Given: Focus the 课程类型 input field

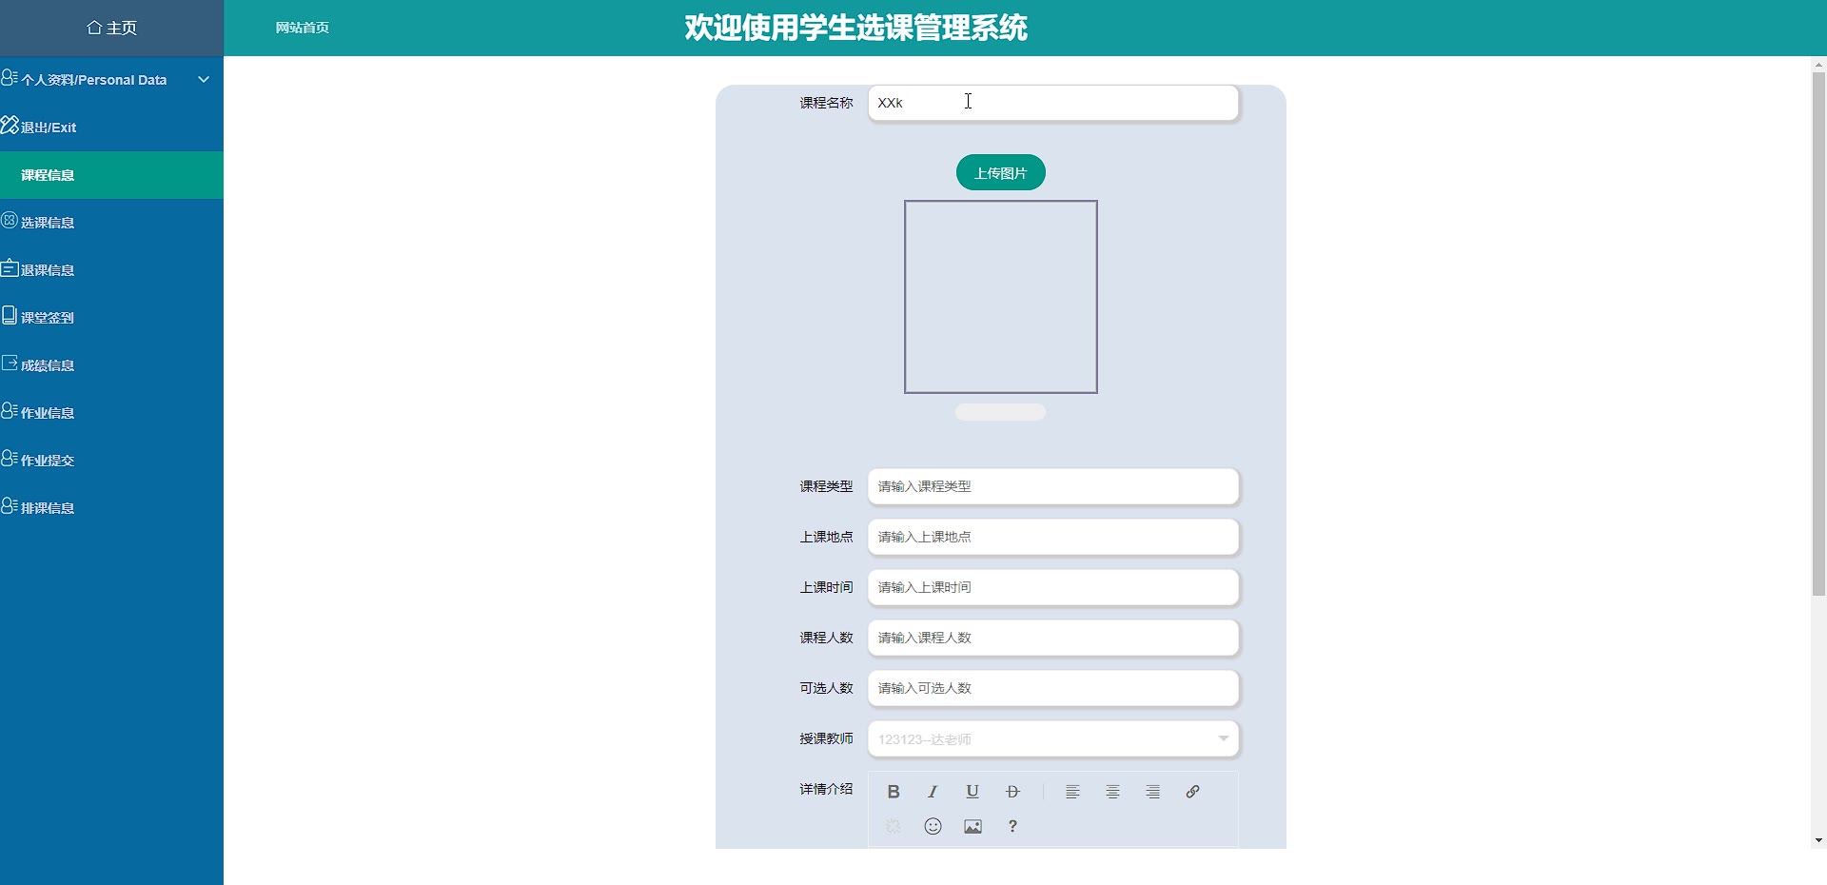Looking at the screenshot, I should (x=1053, y=486).
